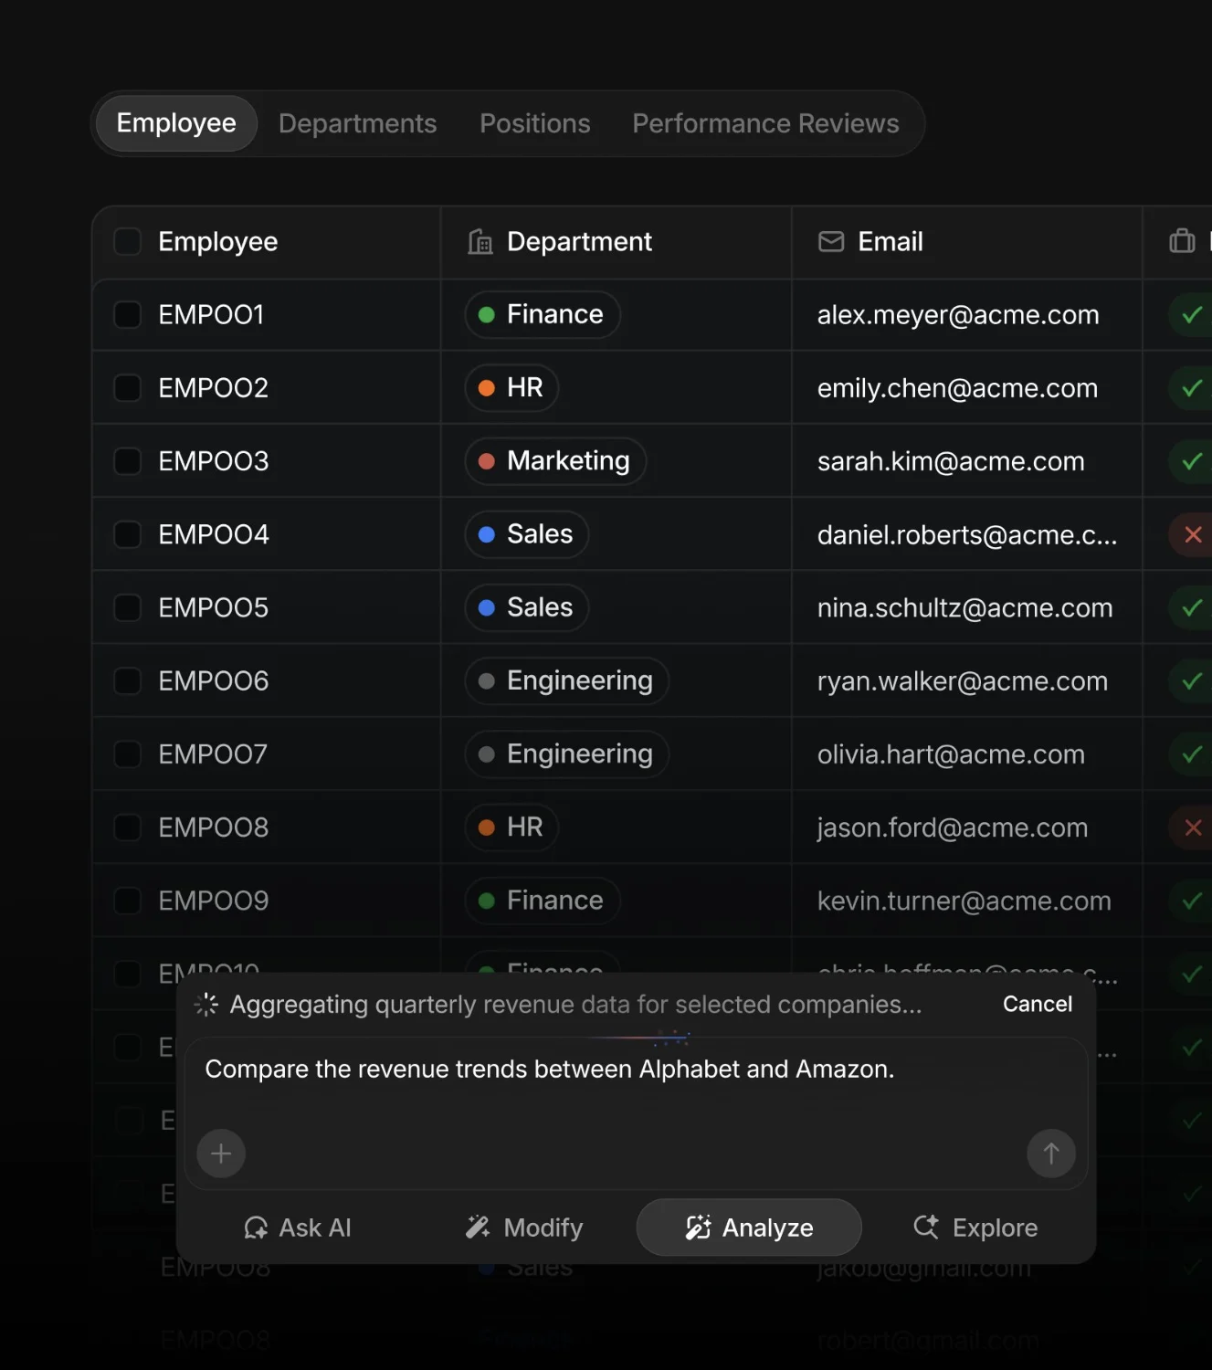
Task: Click the prompt text about Alphabet and Amazon
Action: click(550, 1069)
